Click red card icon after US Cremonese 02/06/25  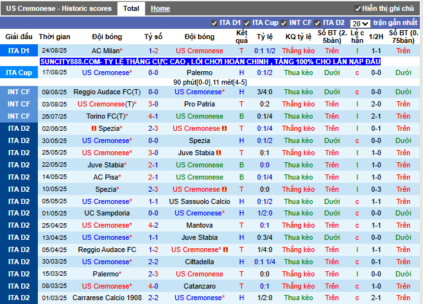coord(224,128)
